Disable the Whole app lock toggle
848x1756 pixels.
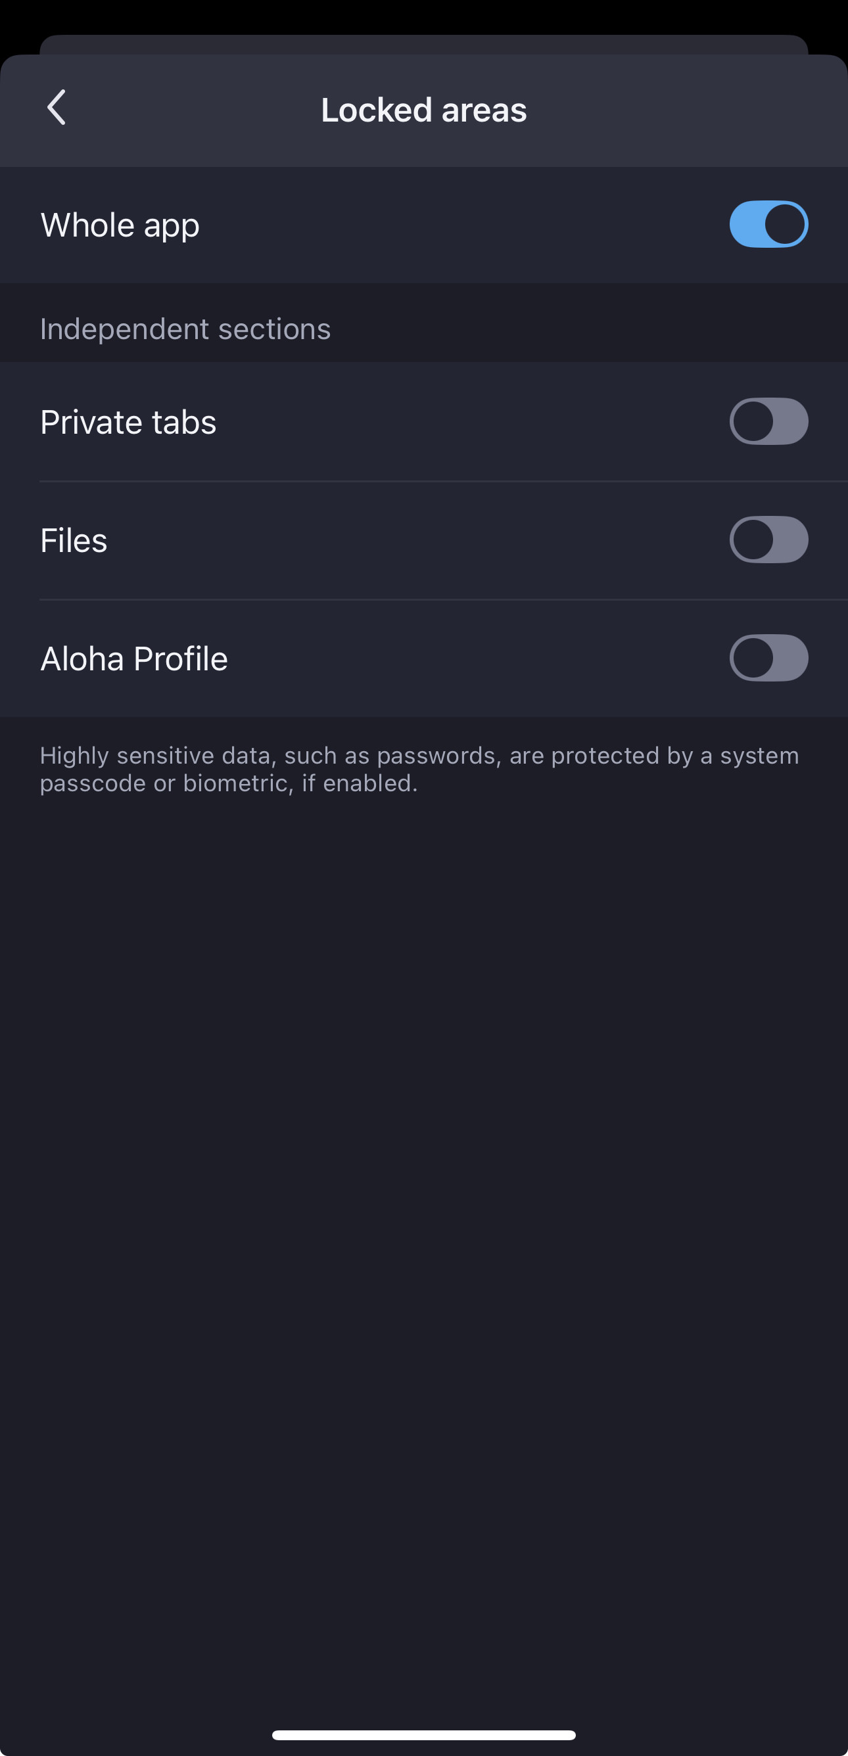click(x=768, y=224)
